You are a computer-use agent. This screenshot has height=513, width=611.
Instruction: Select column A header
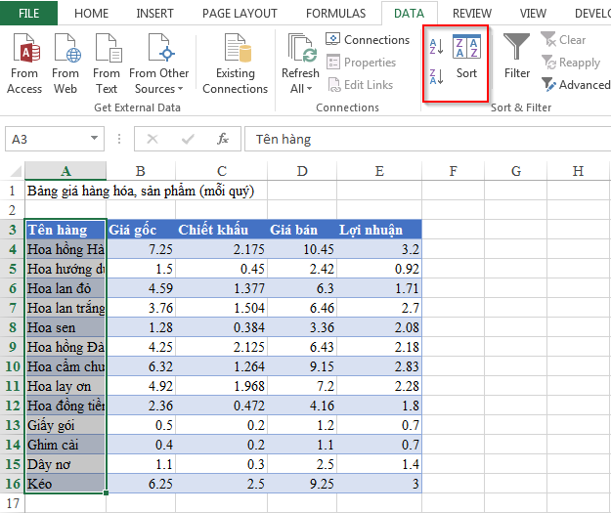pyautogui.click(x=65, y=171)
